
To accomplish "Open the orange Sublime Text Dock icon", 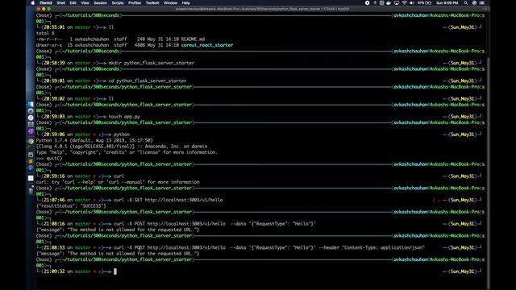I will click(x=31, y=161).
